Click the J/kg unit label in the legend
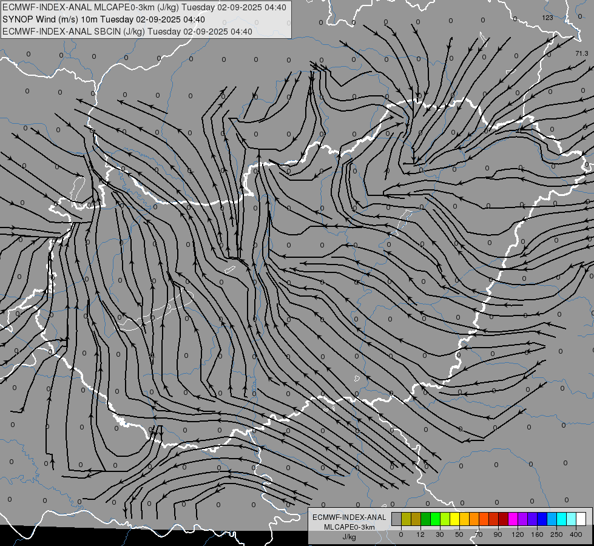This screenshot has height=546, width=594. coord(349,537)
